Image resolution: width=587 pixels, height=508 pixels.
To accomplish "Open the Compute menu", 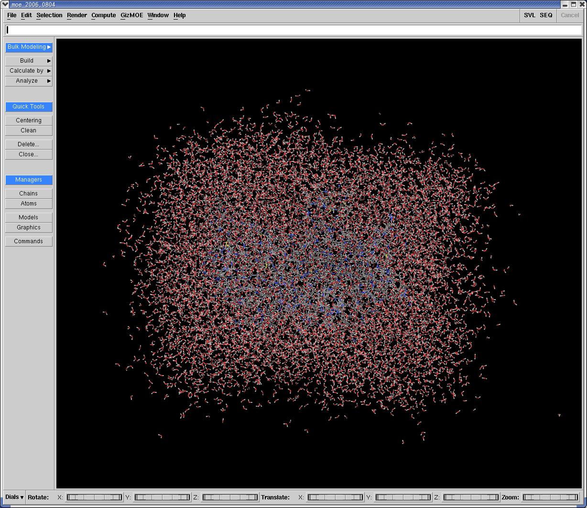I will click(x=103, y=15).
